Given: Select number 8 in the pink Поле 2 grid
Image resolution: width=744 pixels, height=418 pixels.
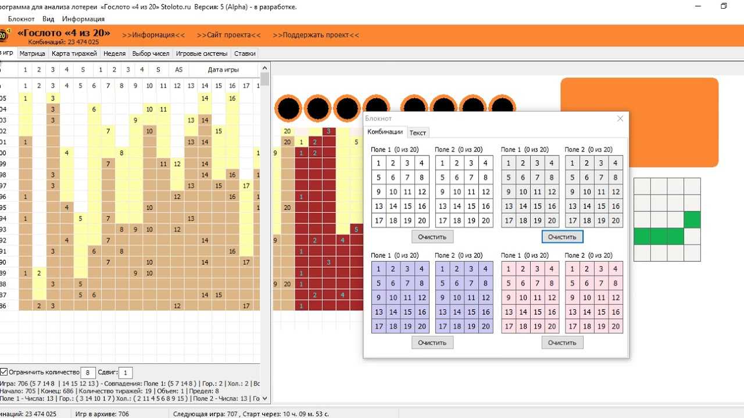Looking at the screenshot, I should tap(616, 284).
